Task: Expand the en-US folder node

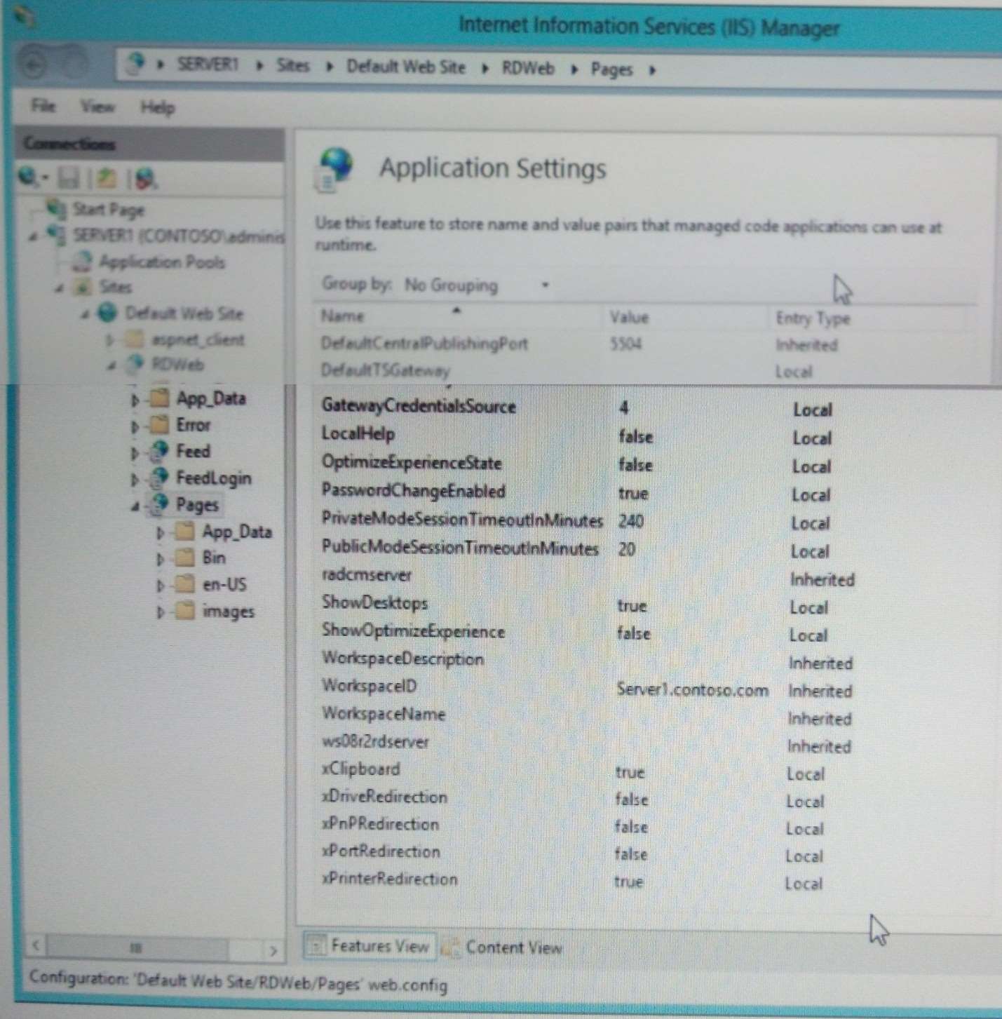Action: [161, 586]
